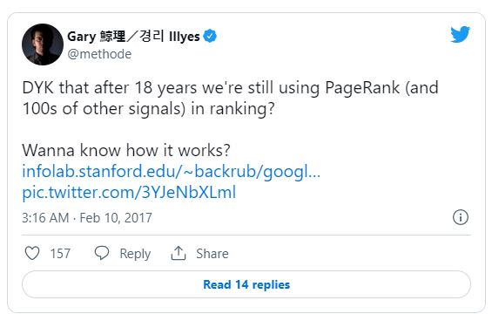
Task: Click "100s of other signals" tweet line
Action: click(148, 109)
